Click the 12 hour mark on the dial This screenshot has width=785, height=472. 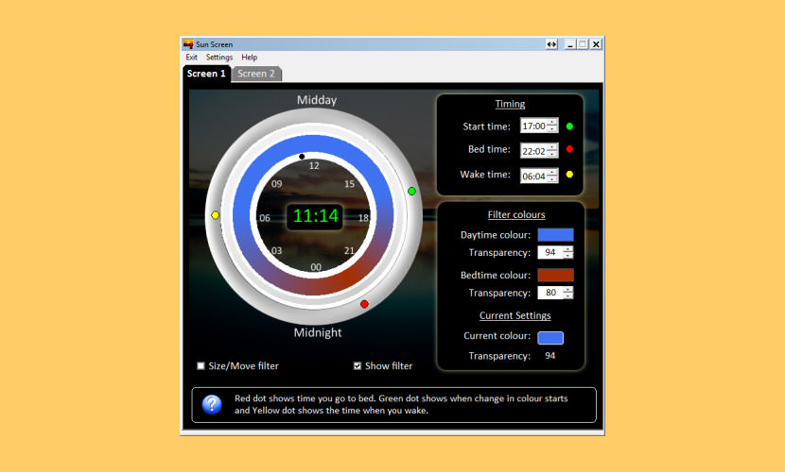click(314, 166)
